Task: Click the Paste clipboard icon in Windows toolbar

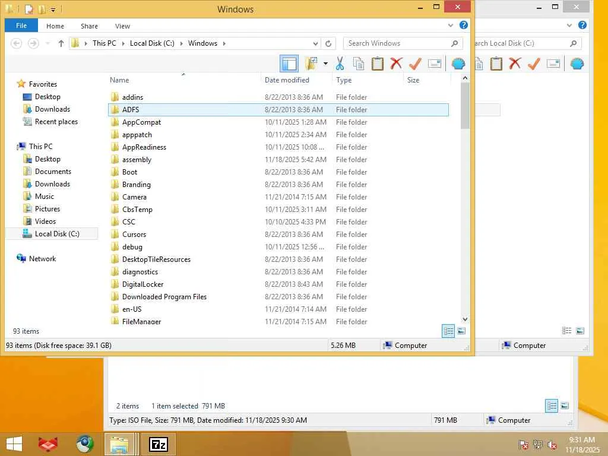Action: 377,64
